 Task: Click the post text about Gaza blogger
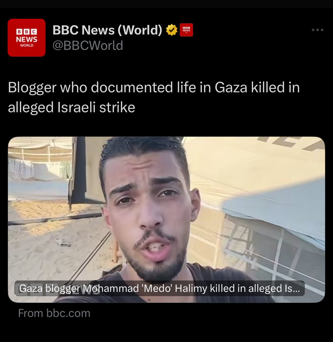click(x=154, y=97)
